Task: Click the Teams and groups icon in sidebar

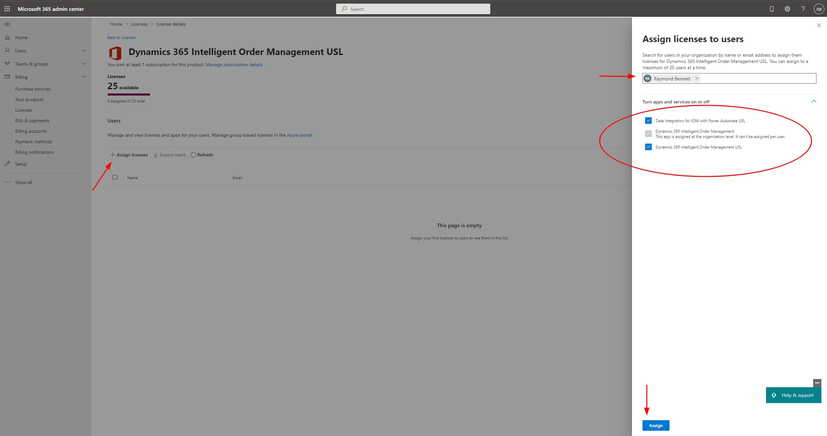Action: point(8,63)
